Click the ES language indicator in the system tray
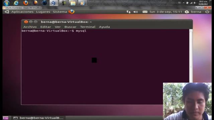214x120 pixels. [179, 3]
